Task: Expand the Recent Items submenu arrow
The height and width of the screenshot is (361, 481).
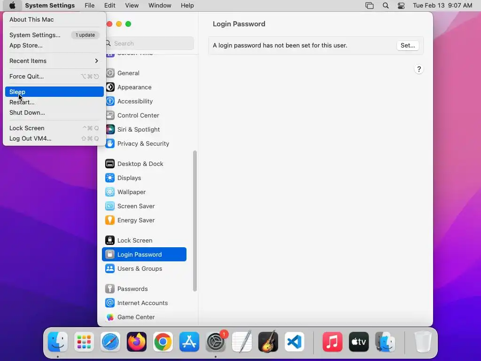Action: pos(96,61)
